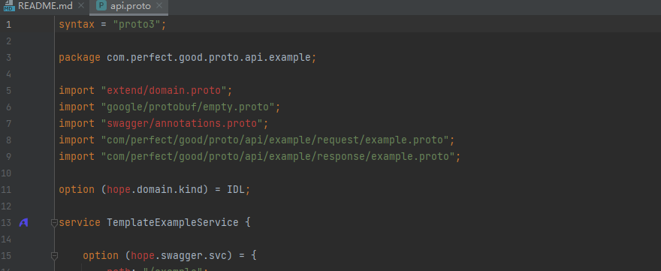Open the request/example.proto import path
Screen dimensions: 661x271
click(275, 140)
